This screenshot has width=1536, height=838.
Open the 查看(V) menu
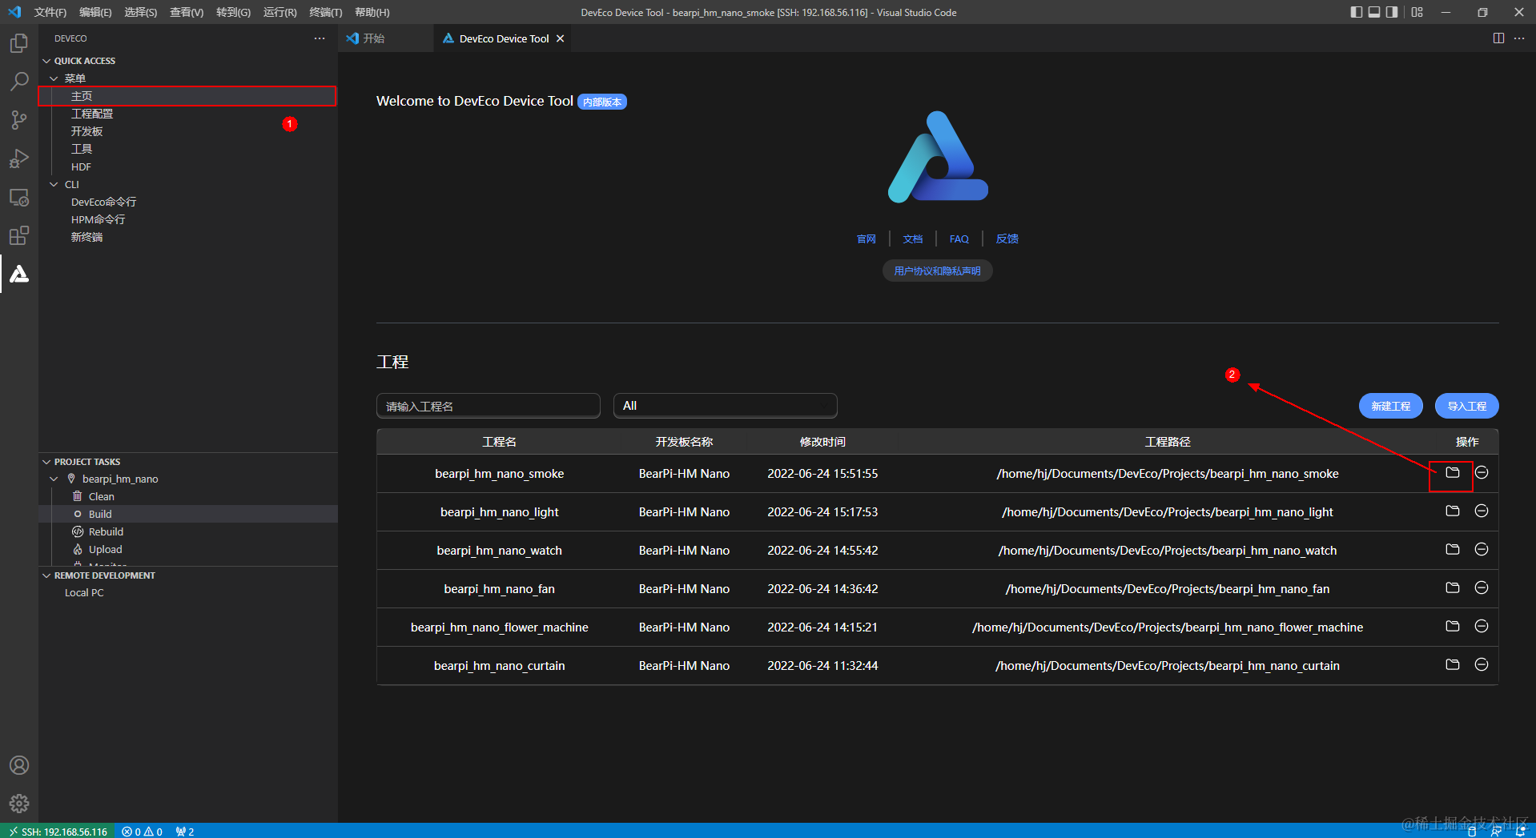[x=187, y=12]
